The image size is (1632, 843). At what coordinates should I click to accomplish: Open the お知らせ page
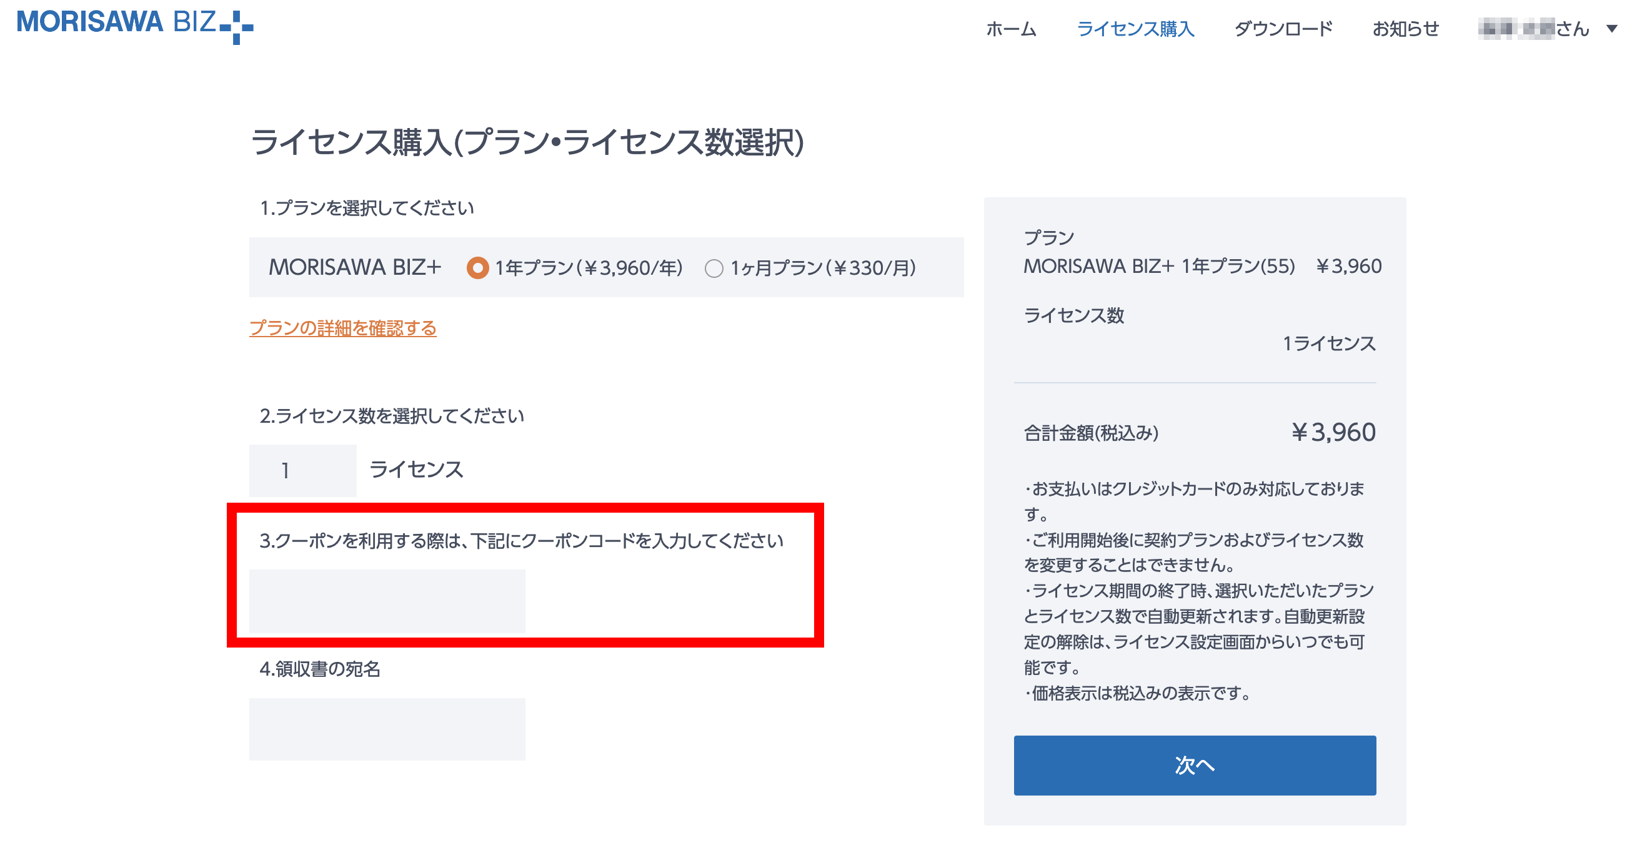(1405, 29)
